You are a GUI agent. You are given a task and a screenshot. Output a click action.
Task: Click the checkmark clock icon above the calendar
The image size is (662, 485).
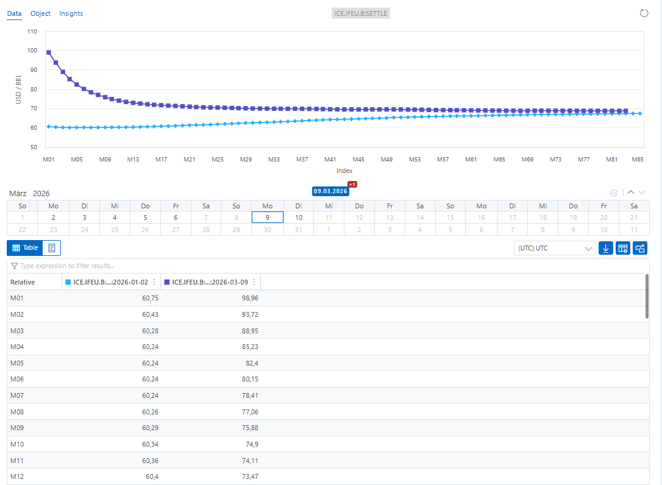[x=614, y=193]
